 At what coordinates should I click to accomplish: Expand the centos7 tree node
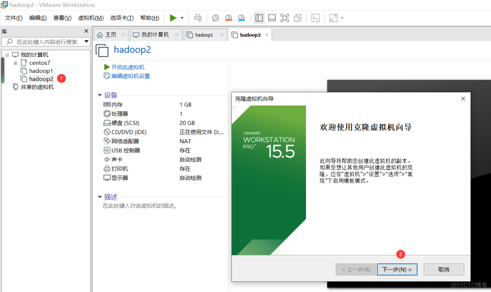(15, 63)
